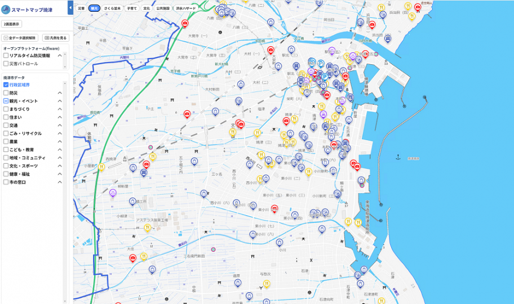Click the blue building marker below 西焼津 camera marker

144,172
